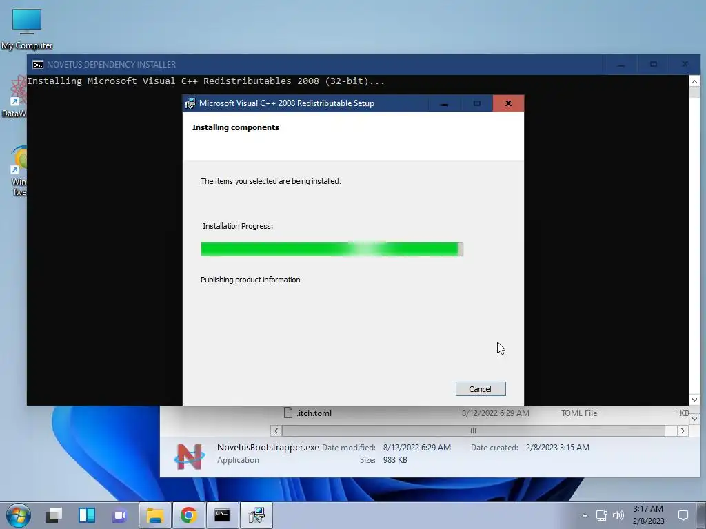Image resolution: width=706 pixels, height=529 pixels.
Task: Close the Novetus Dependency Installer console window
Action: point(685,64)
